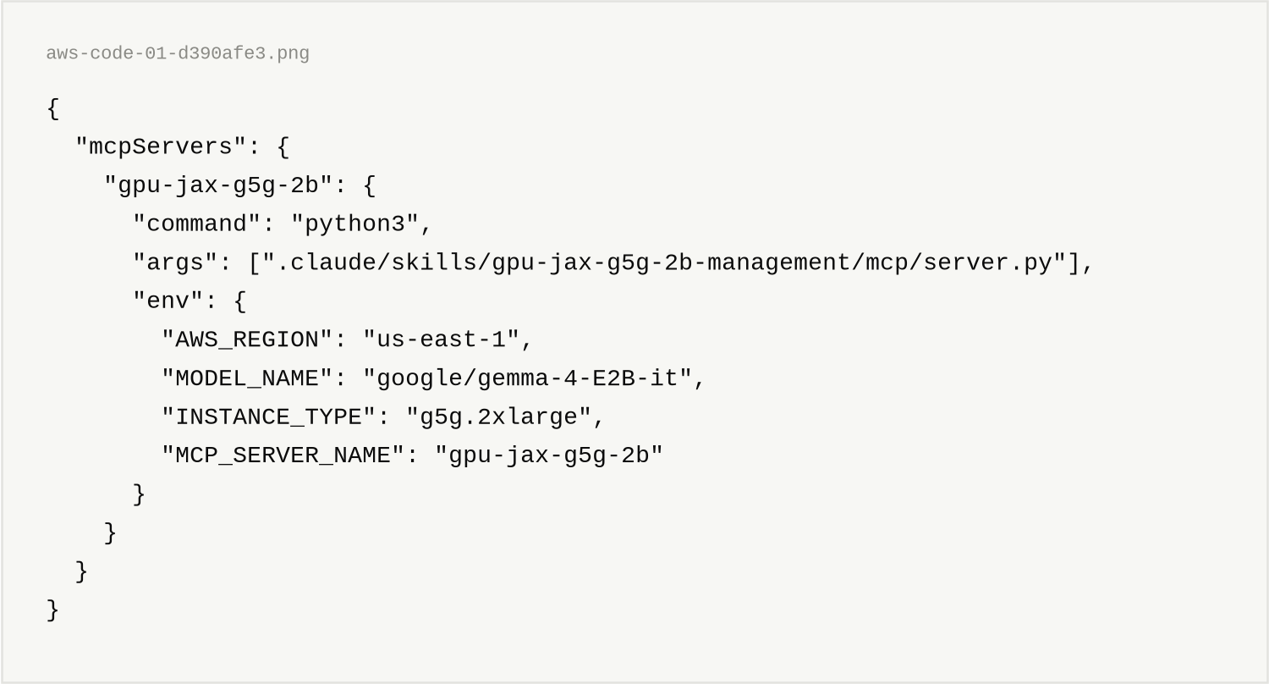Click the "us-east-1" value
The width and height of the screenshot is (1269, 684).
(441, 339)
